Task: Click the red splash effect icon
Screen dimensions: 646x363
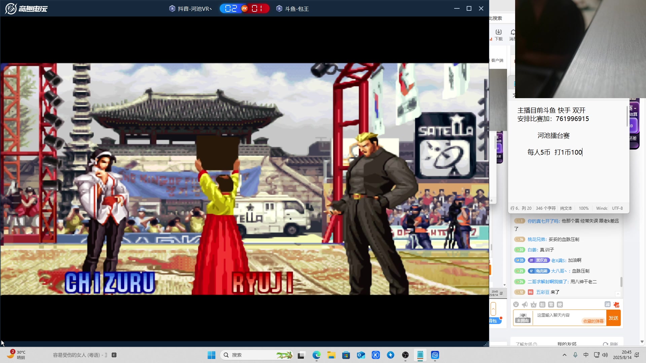Action: (x=616, y=305)
